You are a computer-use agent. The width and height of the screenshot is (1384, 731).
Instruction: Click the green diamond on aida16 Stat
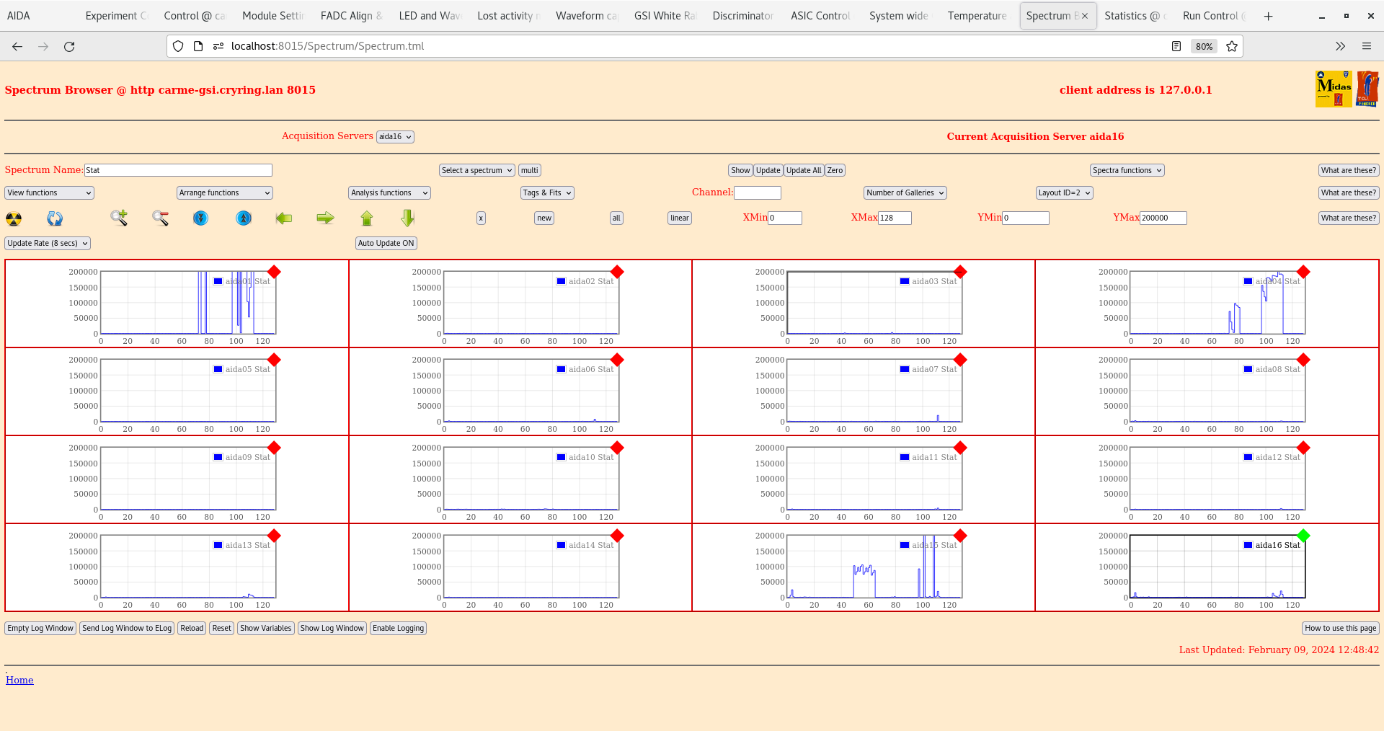[1303, 536]
